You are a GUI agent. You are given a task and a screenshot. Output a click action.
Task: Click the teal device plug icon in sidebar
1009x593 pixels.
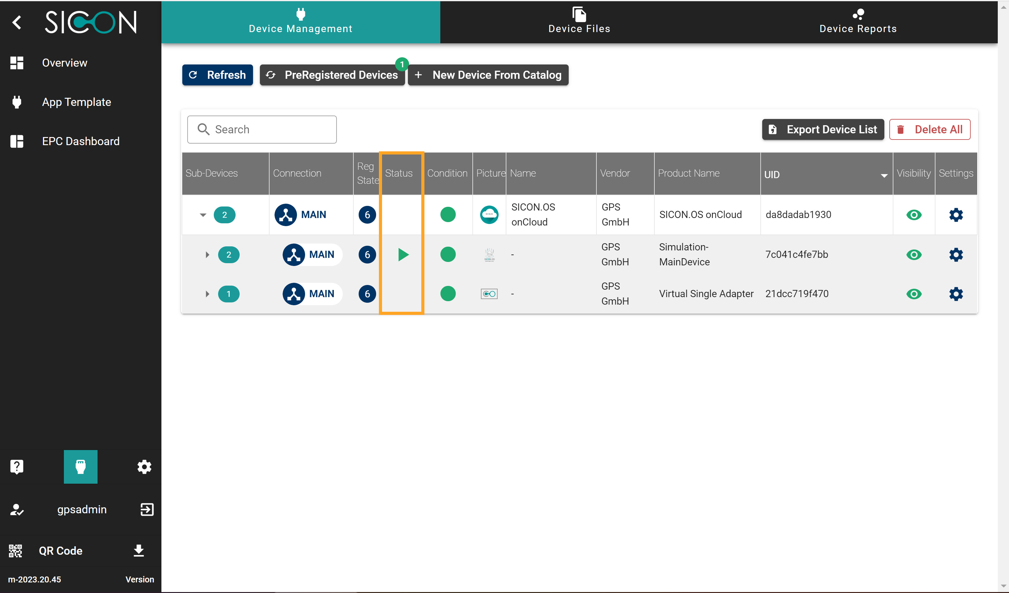coord(80,467)
